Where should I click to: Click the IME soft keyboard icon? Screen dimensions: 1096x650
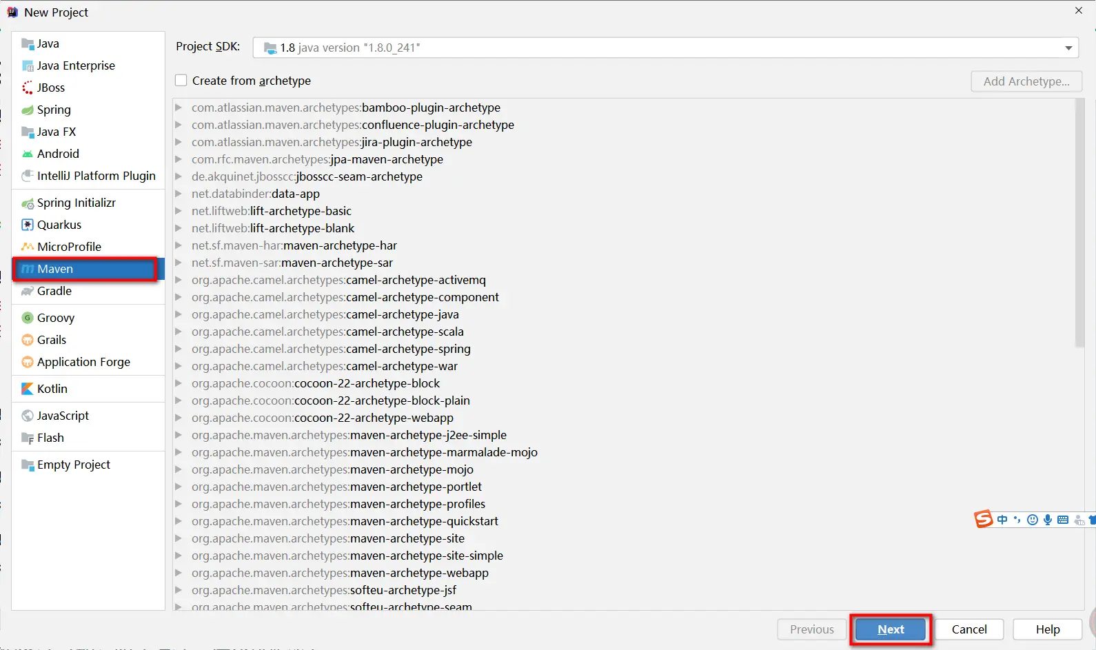click(1063, 520)
